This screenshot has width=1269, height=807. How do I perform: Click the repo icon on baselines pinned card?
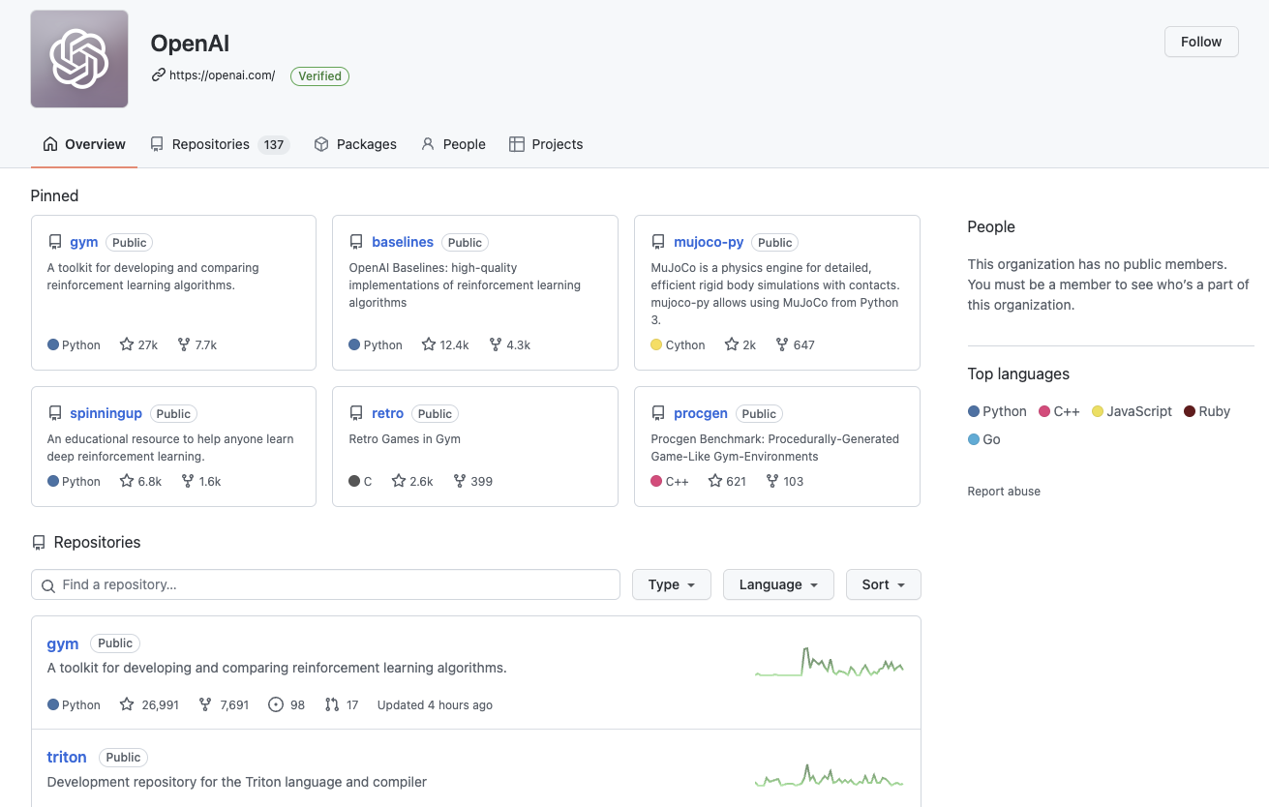tap(356, 242)
